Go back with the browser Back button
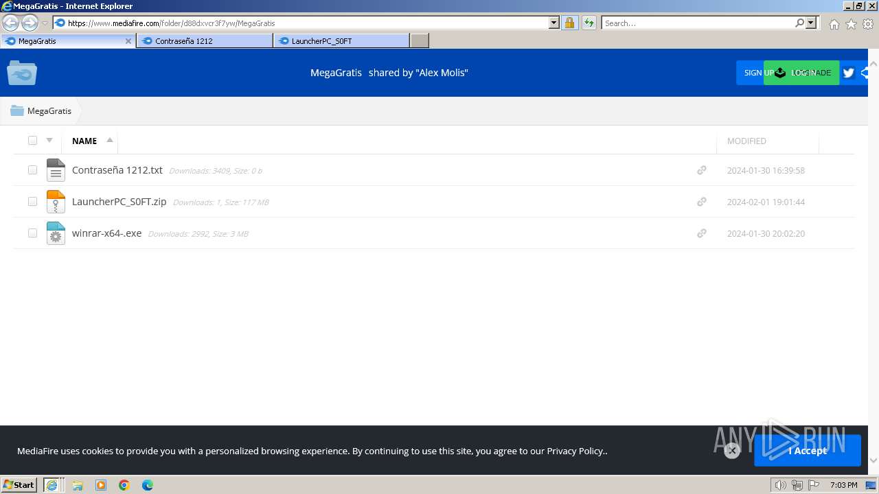Image resolution: width=879 pixels, height=494 pixels. tap(10, 23)
